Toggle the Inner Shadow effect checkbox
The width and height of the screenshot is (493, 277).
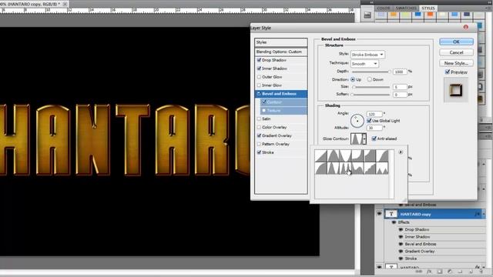(x=259, y=68)
